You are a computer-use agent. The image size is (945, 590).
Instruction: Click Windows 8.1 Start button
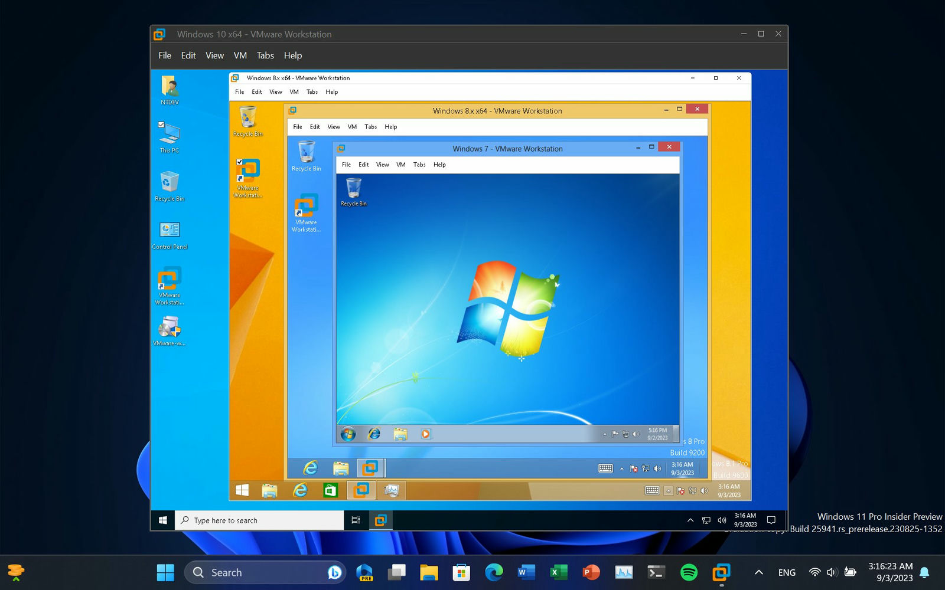click(x=242, y=490)
